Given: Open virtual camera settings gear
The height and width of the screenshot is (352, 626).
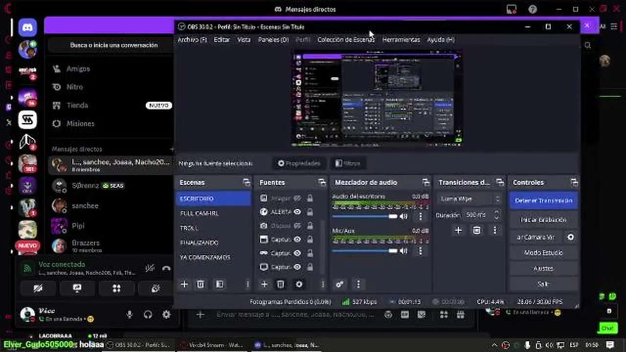Looking at the screenshot, I should (570, 237).
